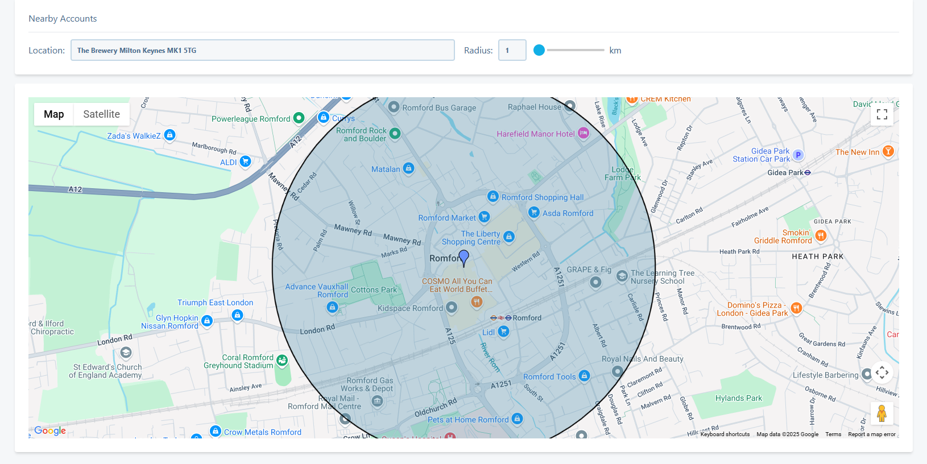The width and height of the screenshot is (927, 464).
Task: Click the Crow Metals Romford pin icon
Action: tap(216, 431)
